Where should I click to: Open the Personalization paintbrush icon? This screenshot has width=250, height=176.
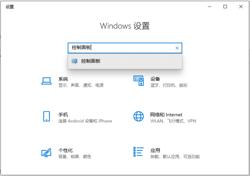coord(46,153)
